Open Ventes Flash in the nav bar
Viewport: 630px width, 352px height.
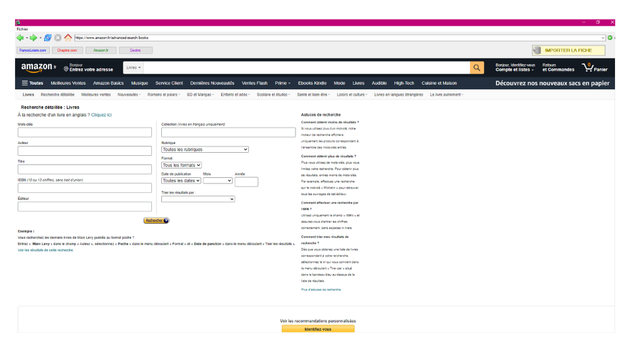255,83
